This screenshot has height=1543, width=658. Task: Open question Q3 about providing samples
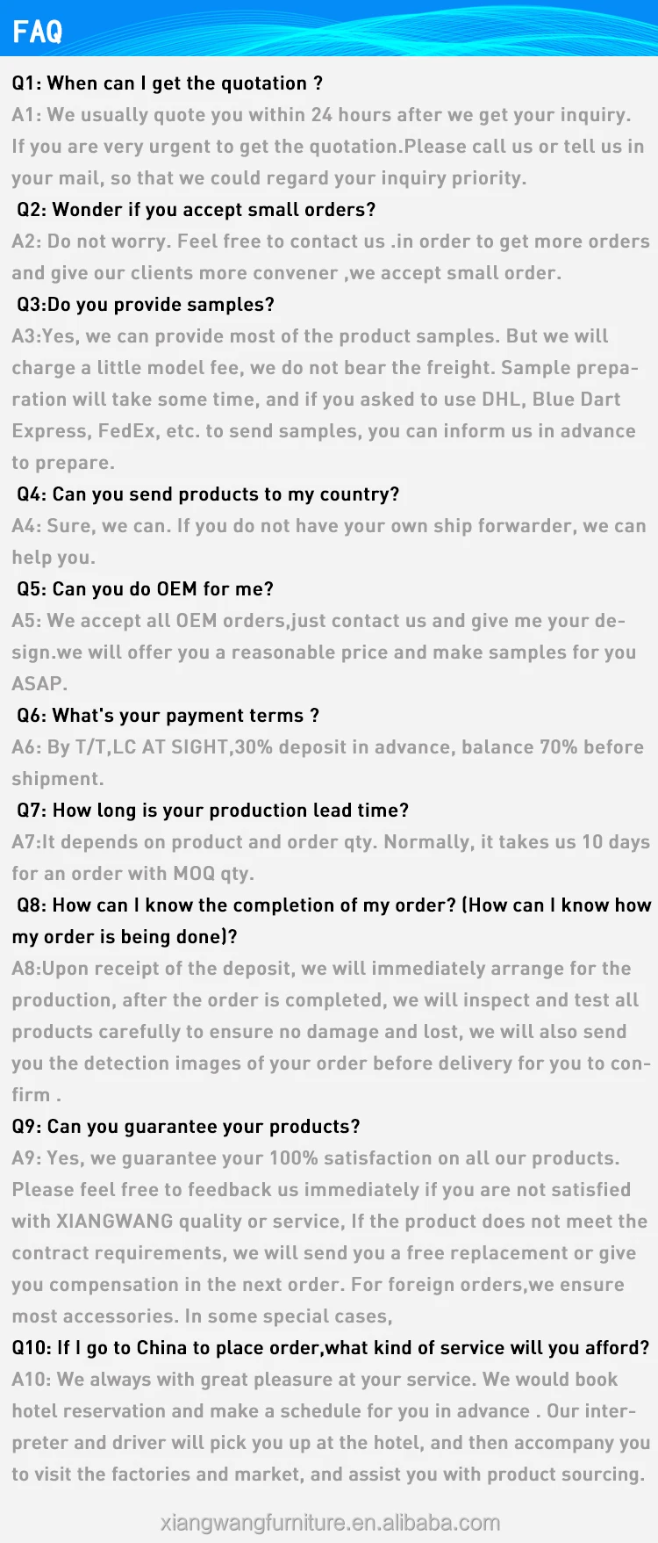(x=145, y=305)
